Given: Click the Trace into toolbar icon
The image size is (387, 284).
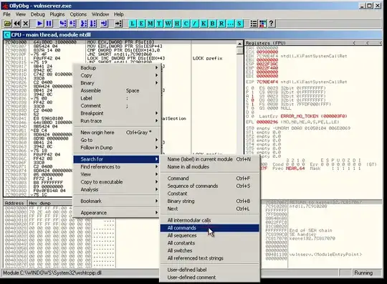Looking at the screenshot, I should [84, 24].
